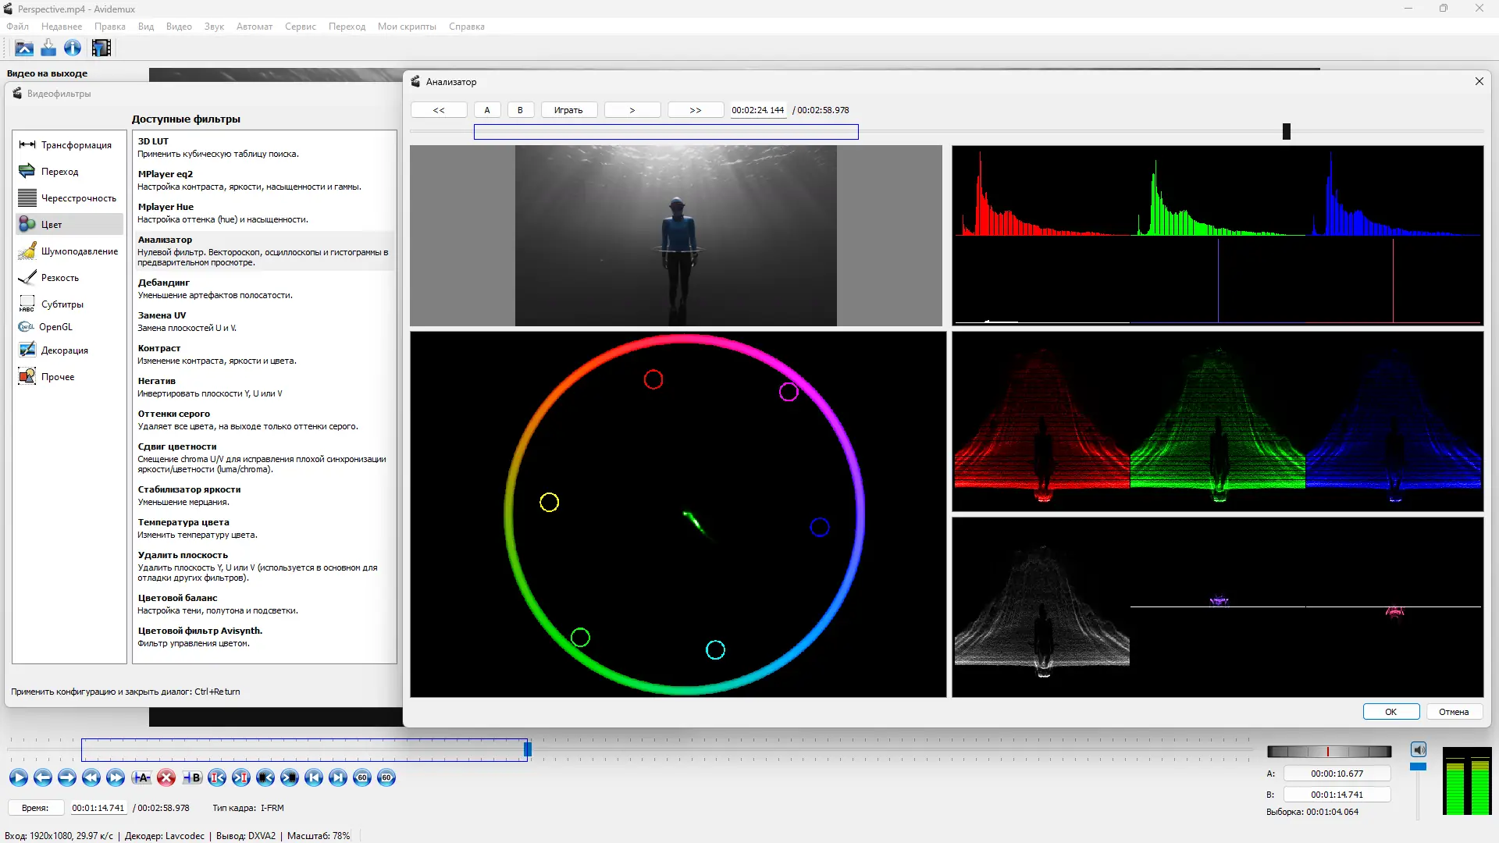The width and height of the screenshot is (1499, 843).
Task: Click the red delete selection icon
Action: (166, 777)
